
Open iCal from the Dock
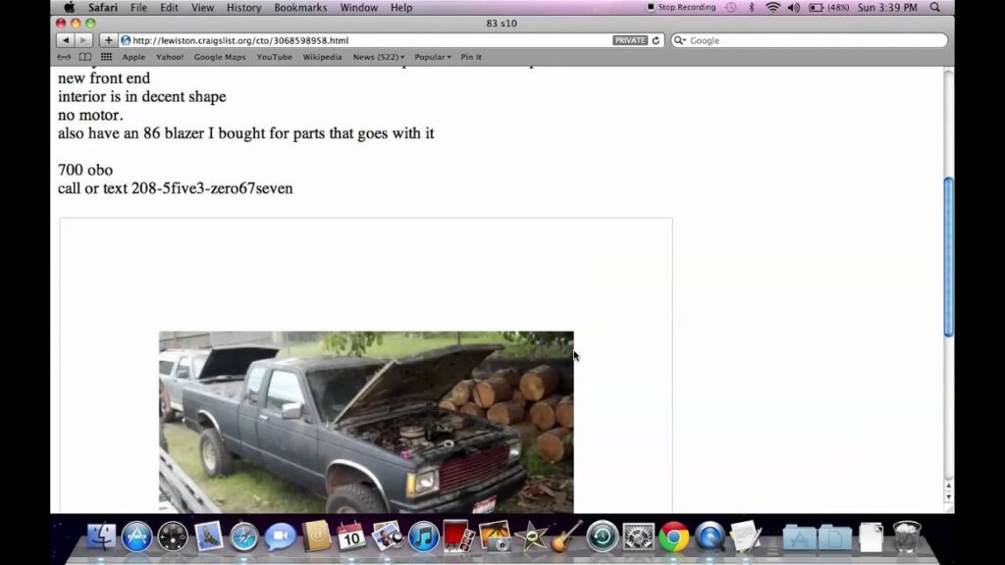[x=351, y=537]
